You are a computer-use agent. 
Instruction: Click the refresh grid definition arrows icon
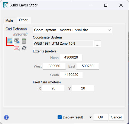[24, 48]
